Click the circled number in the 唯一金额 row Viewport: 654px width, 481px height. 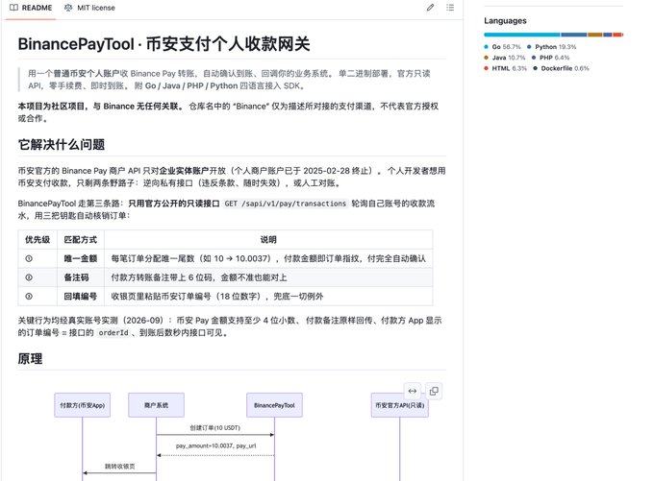[29, 258]
